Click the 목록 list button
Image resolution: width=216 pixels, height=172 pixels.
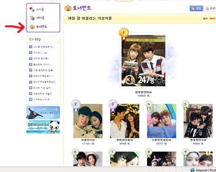pyautogui.click(x=196, y=8)
